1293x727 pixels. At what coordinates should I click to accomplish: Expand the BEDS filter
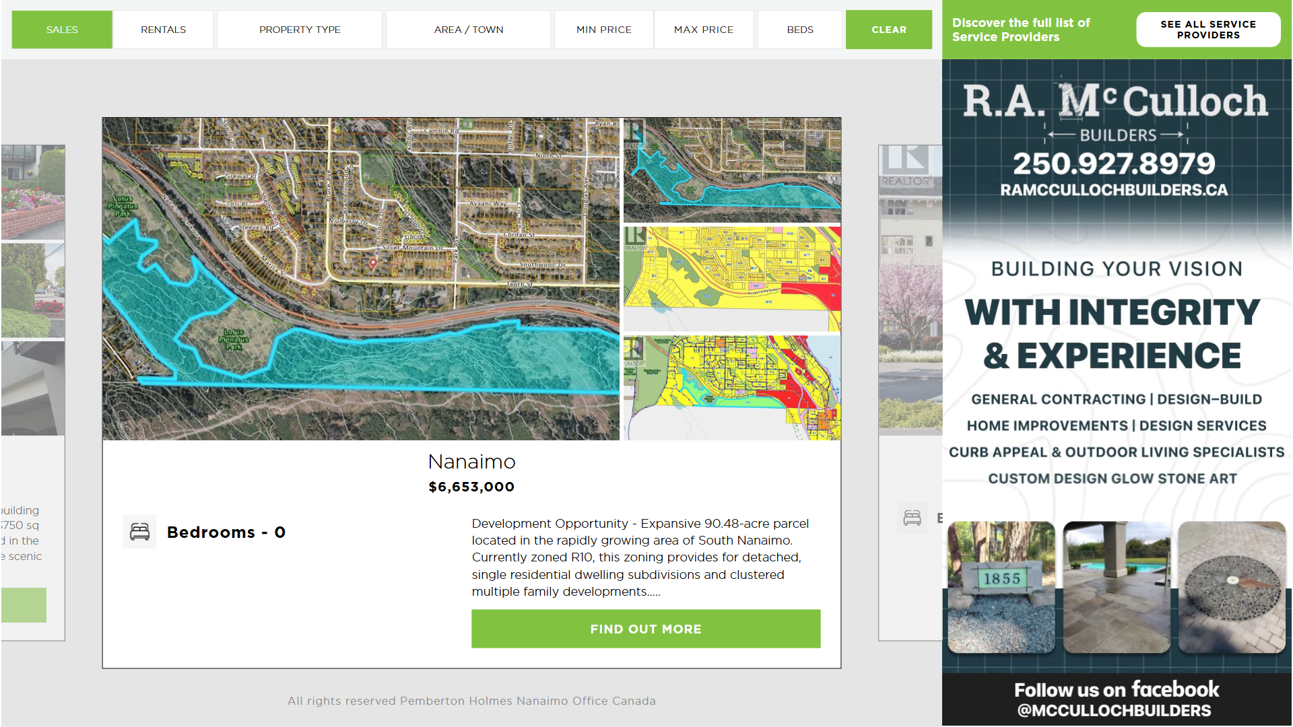click(x=799, y=30)
